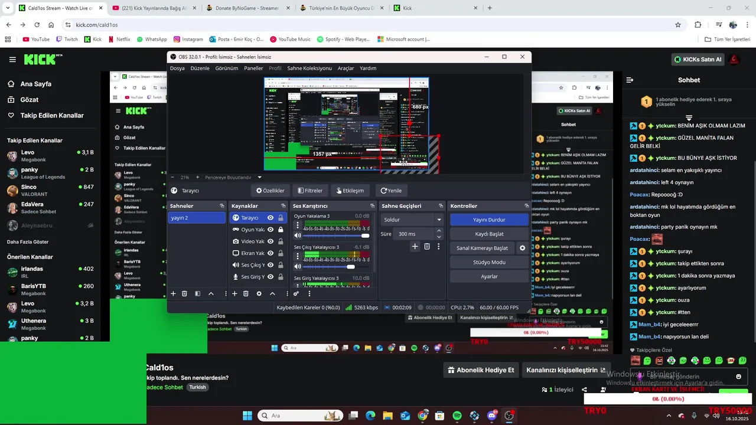Increase Süre duration with up arrow
This screenshot has width=756, height=425.
click(438, 231)
